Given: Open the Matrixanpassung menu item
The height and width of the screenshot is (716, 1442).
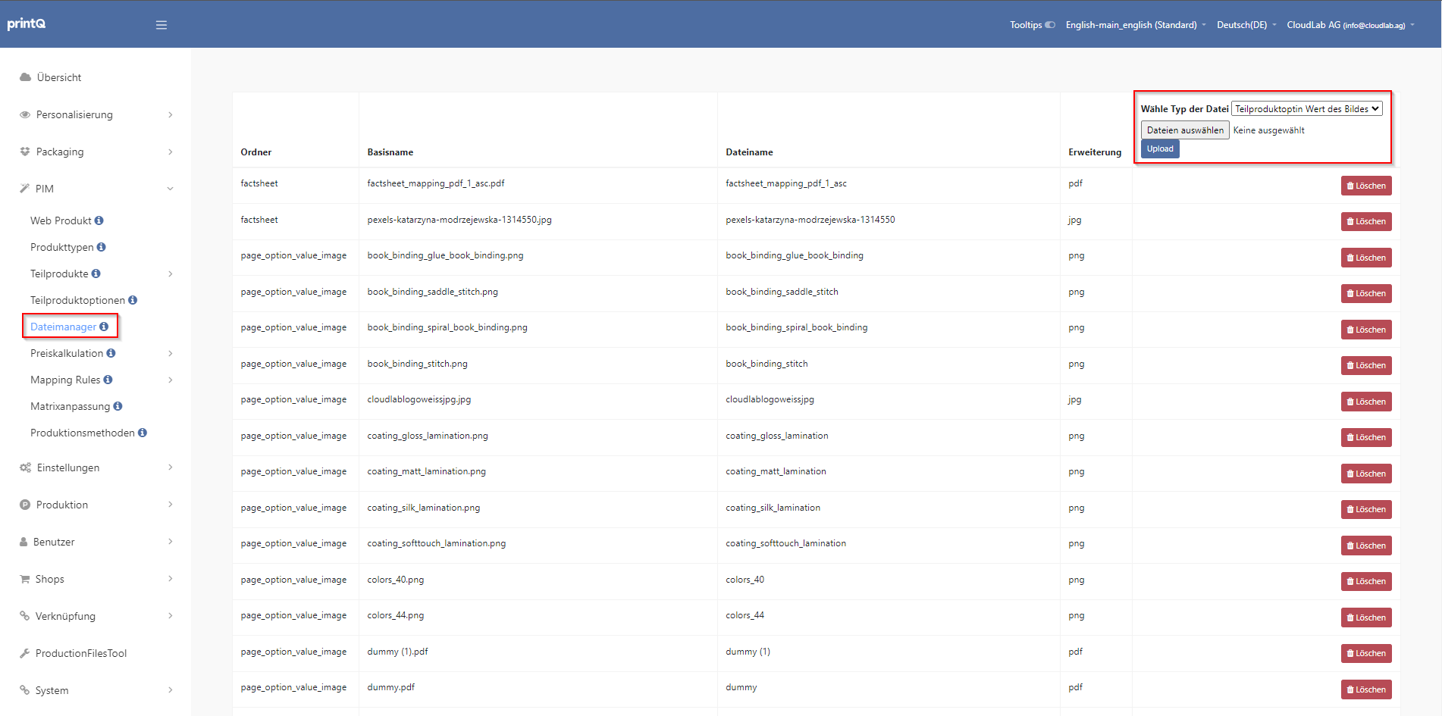Looking at the screenshot, I should (x=70, y=406).
